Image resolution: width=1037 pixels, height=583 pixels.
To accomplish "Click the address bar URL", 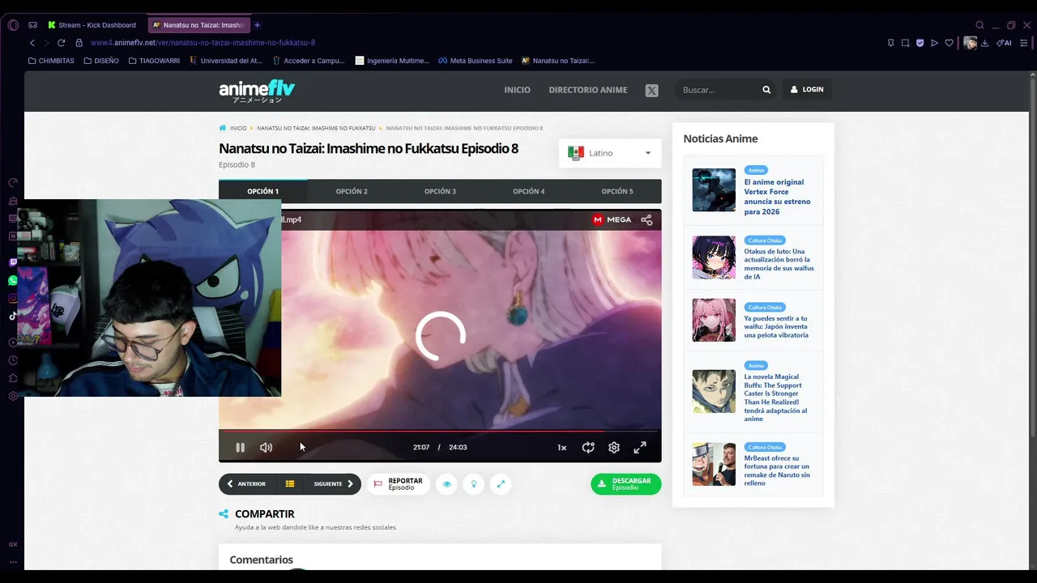I will (203, 43).
